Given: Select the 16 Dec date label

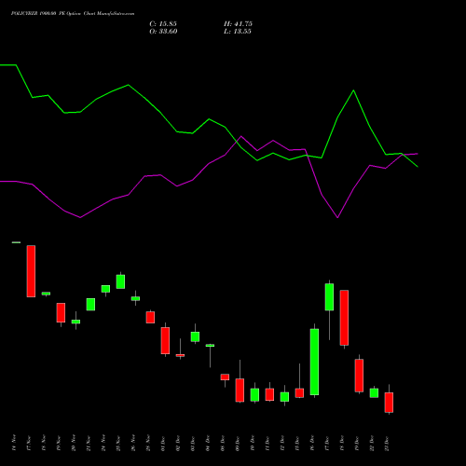Looking at the screenshot, I should [312, 443].
